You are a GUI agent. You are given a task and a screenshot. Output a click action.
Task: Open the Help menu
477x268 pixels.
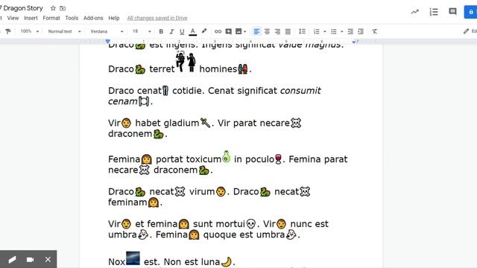pos(114,18)
